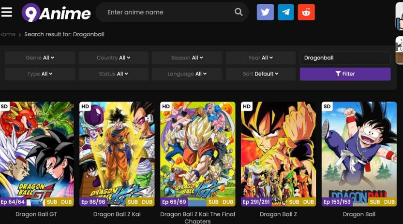
Task: Go to Home breadcrumb link
Action: pos(7,34)
